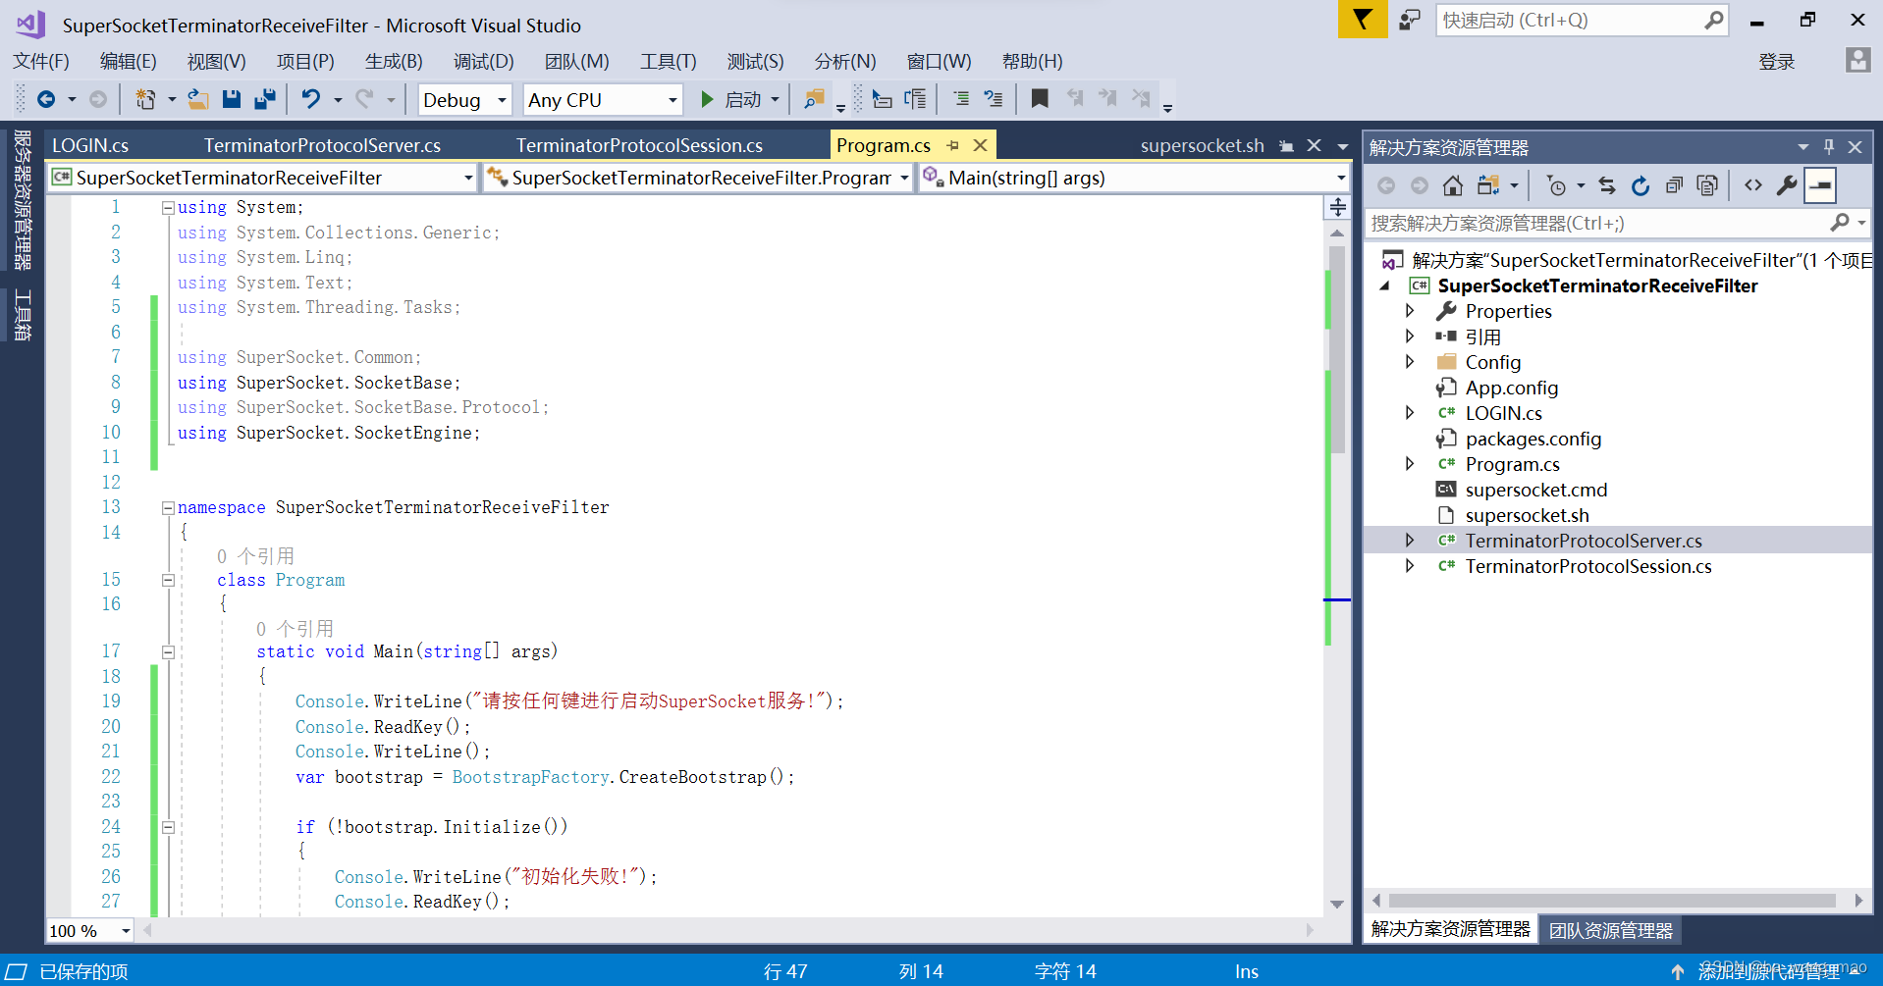Toggle auto-hide pin on Solution Explorer panel
The width and height of the screenshot is (1883, 986).
pyautogui.click(x=1828, y=147)
